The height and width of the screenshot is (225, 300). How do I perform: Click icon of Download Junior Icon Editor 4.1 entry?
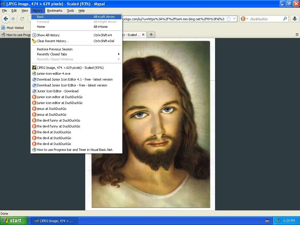pos(34,79)
